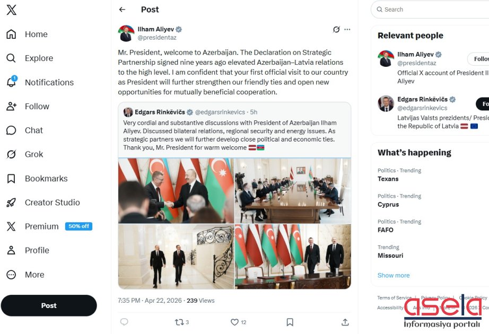Open the handshake photo thumbnail
The height and width of the screenshot is (334, 489).
coord(176,190)
